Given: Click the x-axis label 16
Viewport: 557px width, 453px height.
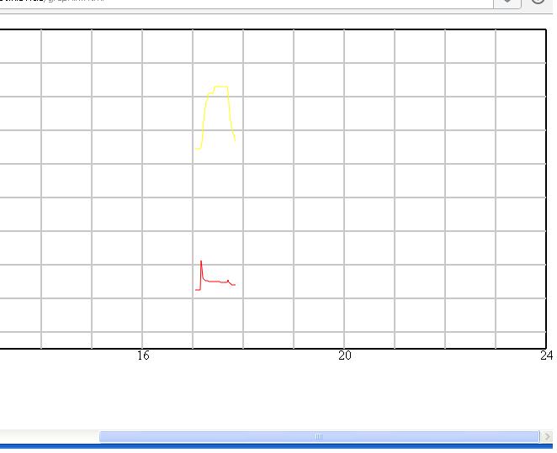Looking at the screenshot, I should tap(143, 356).
